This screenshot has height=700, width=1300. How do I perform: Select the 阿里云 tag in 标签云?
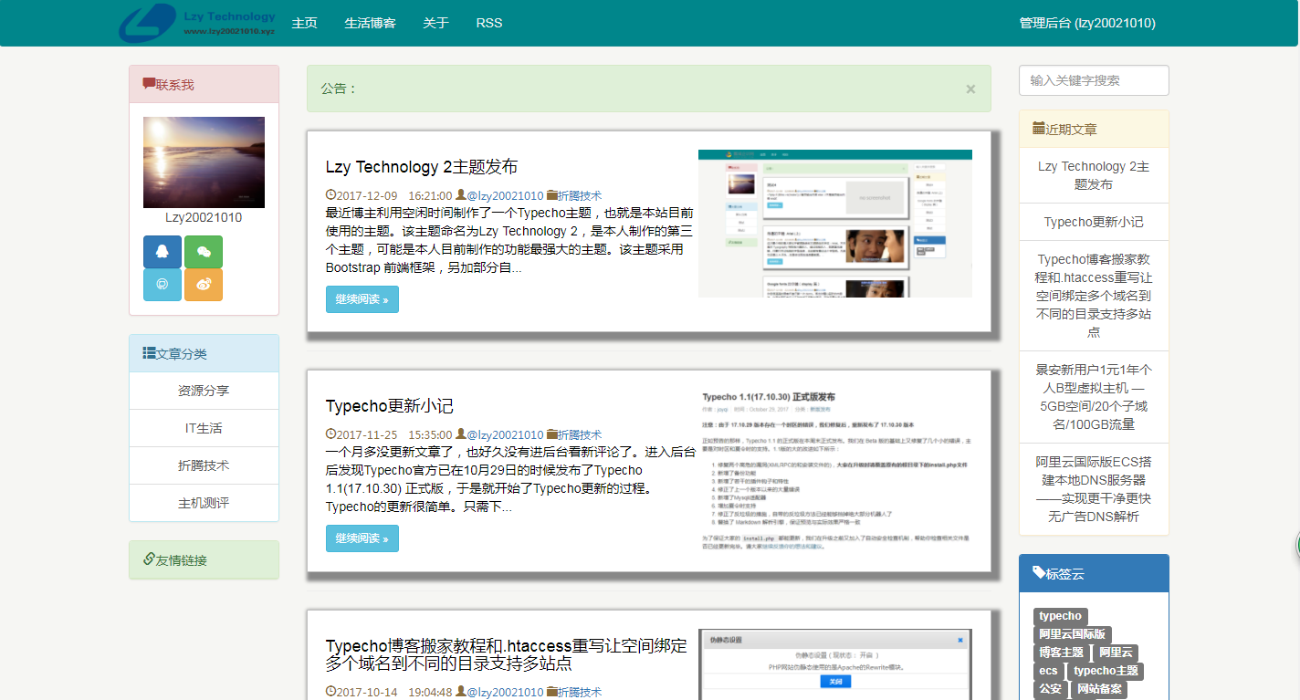1116,653
